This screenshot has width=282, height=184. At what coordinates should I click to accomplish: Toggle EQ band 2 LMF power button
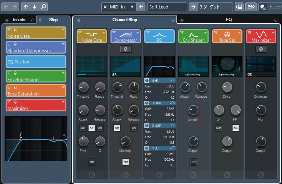tap(147, 125)
